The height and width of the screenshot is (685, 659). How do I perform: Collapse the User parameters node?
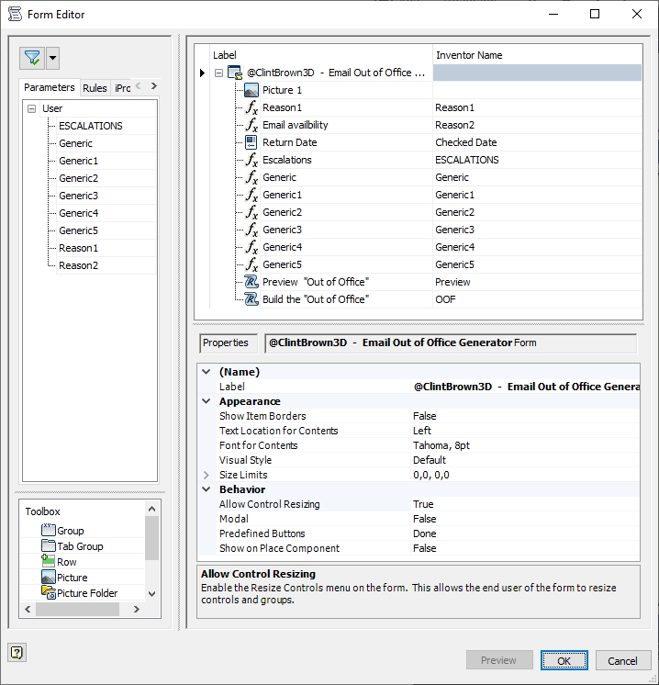(31, 108)
